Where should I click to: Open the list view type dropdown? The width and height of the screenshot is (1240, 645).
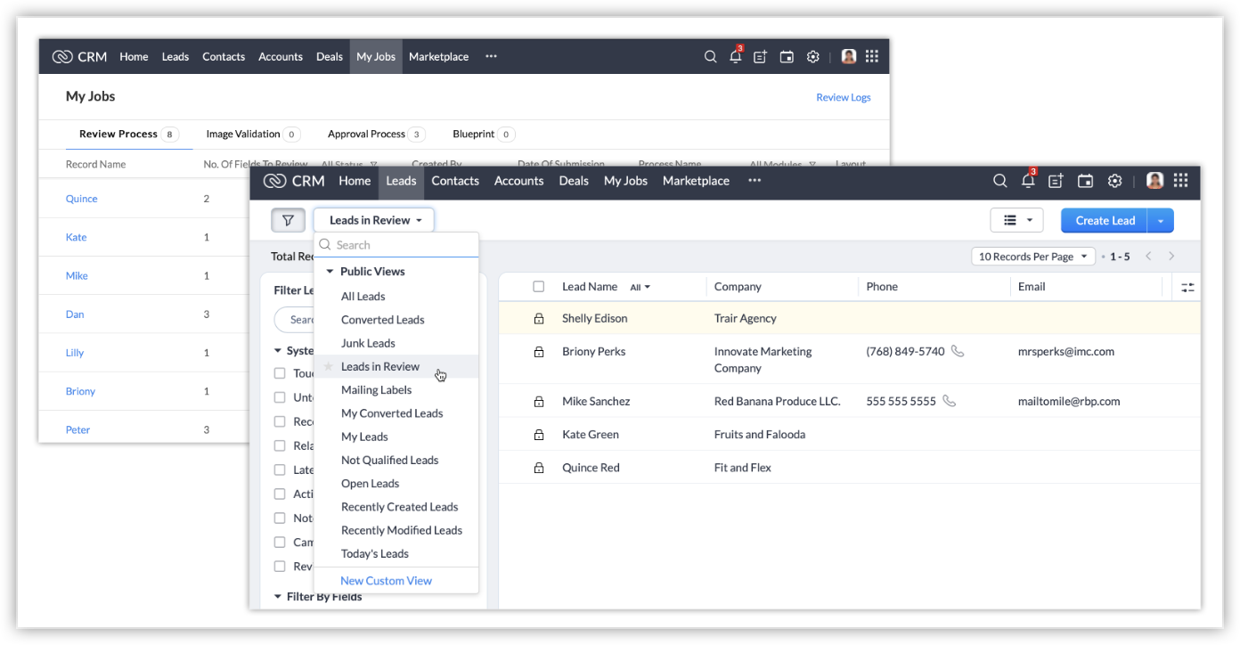(1016, 220)
